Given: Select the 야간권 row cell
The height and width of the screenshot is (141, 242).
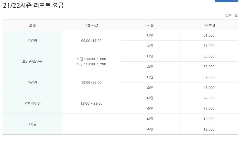Looking at the screenshot, I should [32, 82].
